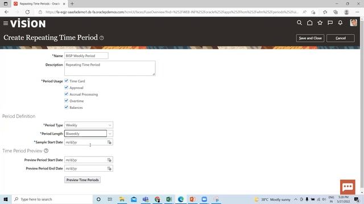Open help icon beside Create Repeating Time Period
Viewport: 364px width, 204px height.
102,38
